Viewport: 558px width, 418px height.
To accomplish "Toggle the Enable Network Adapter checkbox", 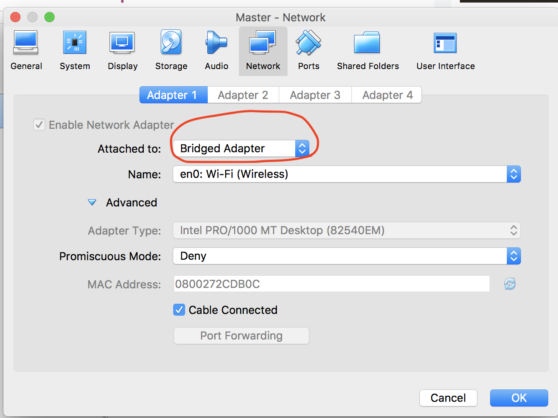I will pos(39,125).
